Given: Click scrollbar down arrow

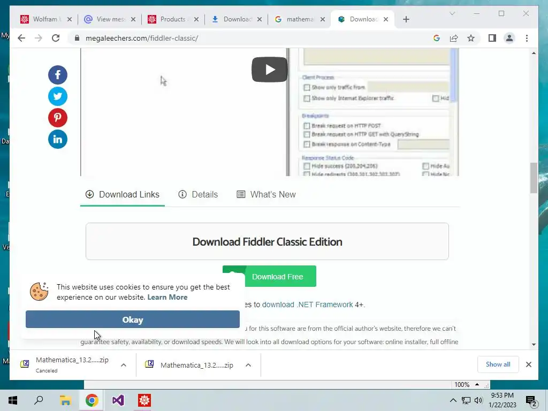Looking at the screenshot, I should click(534, 344).
